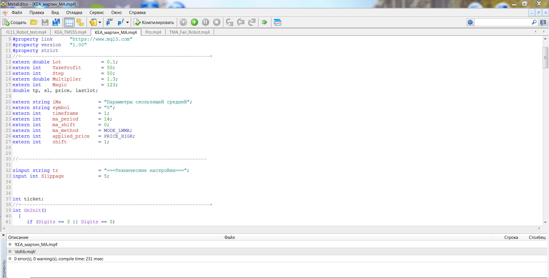Click the Компилировать compile button

point(154,22)
